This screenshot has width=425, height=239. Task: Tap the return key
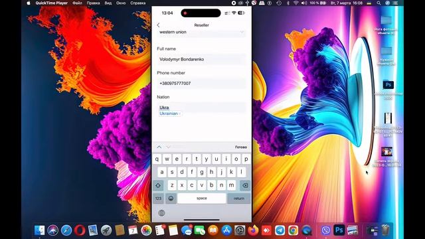point(239,199)
